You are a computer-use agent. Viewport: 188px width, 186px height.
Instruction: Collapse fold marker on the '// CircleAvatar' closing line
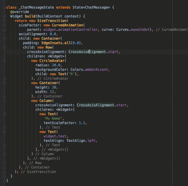point(4,78)
